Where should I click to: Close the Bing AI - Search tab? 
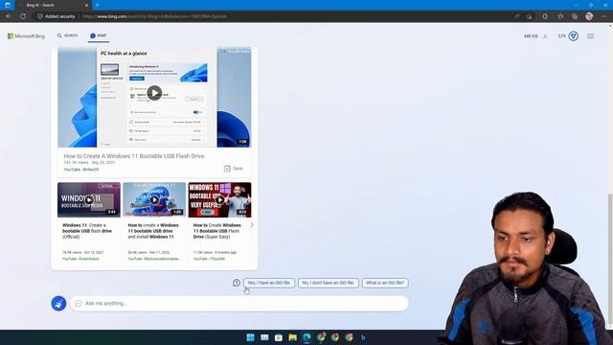pyautogui.click(x=86, y=5)
